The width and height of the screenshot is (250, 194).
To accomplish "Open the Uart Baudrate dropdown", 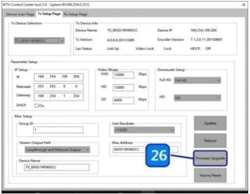I will pyautogui.click(x=144, y=130).
